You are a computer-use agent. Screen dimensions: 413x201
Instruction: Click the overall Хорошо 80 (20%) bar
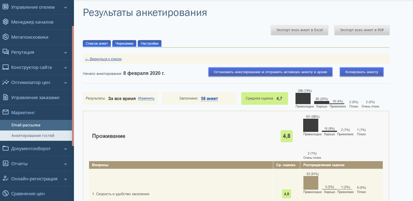pyautogui.click(x=322, y=102)
